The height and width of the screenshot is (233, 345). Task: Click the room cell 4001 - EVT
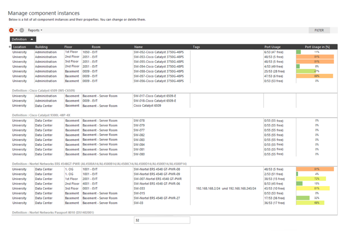(90, 184)
